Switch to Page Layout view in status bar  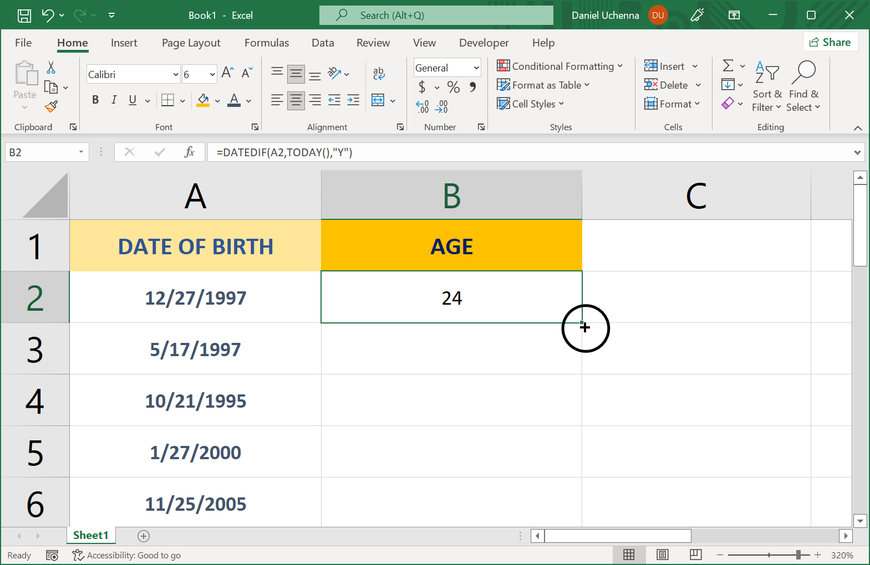[662, 554]
